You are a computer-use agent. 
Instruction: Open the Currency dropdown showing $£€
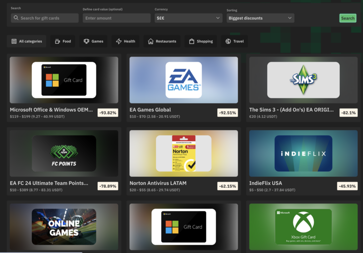pyautogui.click(x=189, y=18)
